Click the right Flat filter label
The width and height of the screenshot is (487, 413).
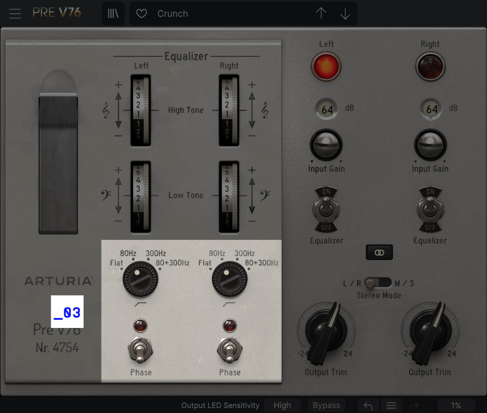point(205,263)
